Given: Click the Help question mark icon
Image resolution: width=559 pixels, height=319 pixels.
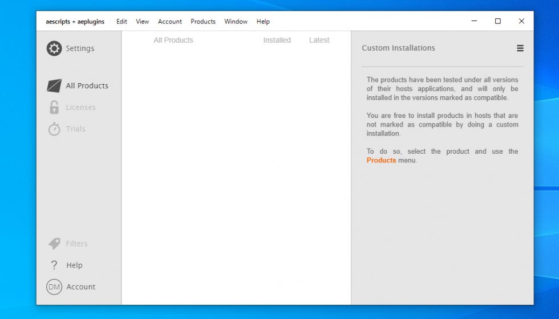Looking at the screenshot, I should (x=54, y=265).
